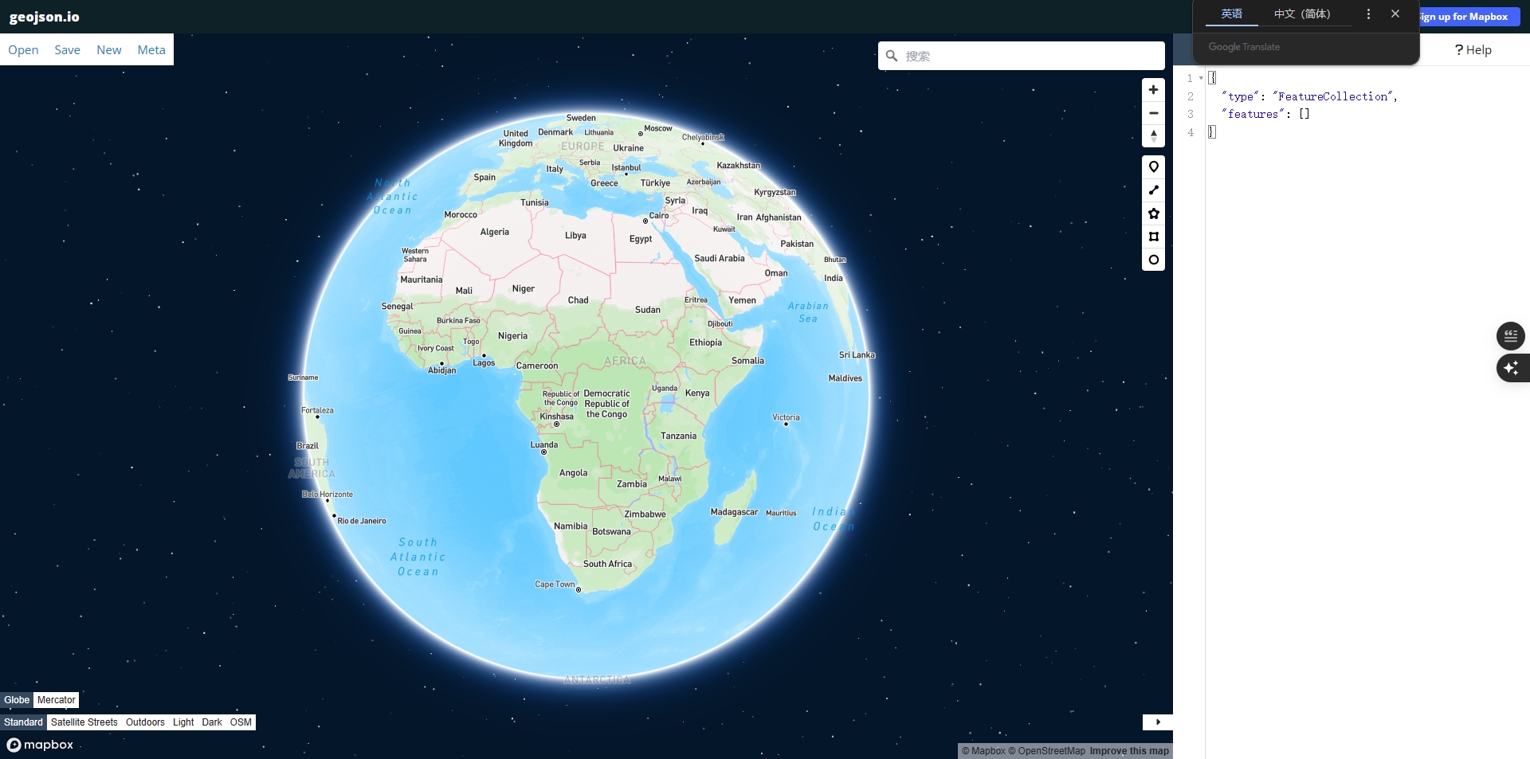The image size is (1530, 759).
Task: Switch to Globe projection
Action: (x=17, y=700)
